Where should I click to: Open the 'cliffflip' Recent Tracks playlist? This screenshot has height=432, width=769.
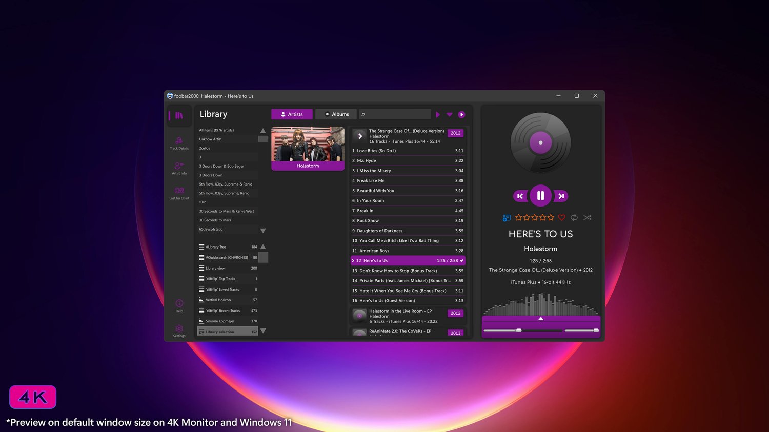coord(228,311)
